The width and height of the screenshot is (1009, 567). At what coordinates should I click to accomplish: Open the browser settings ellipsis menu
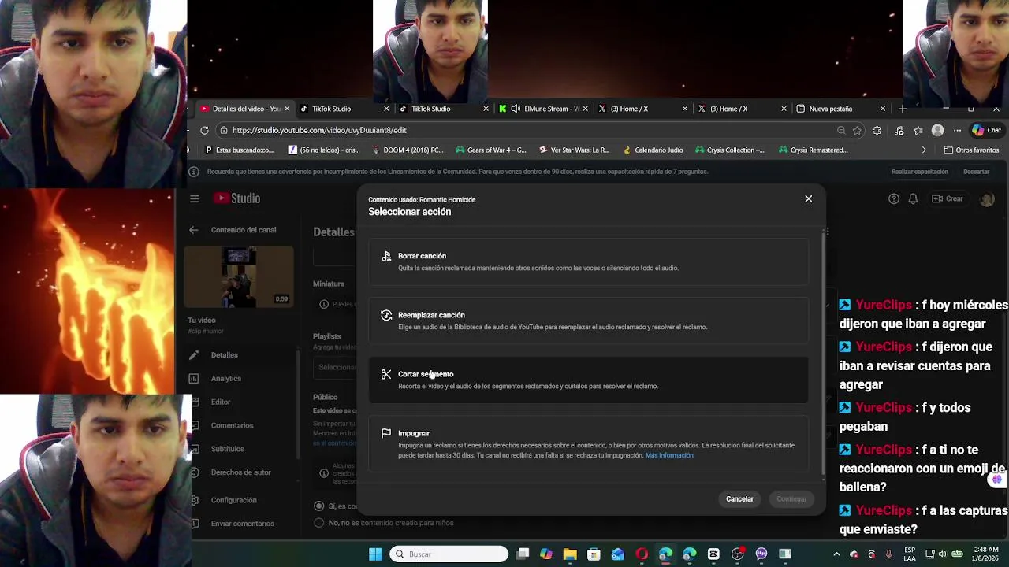pos(957,130)
